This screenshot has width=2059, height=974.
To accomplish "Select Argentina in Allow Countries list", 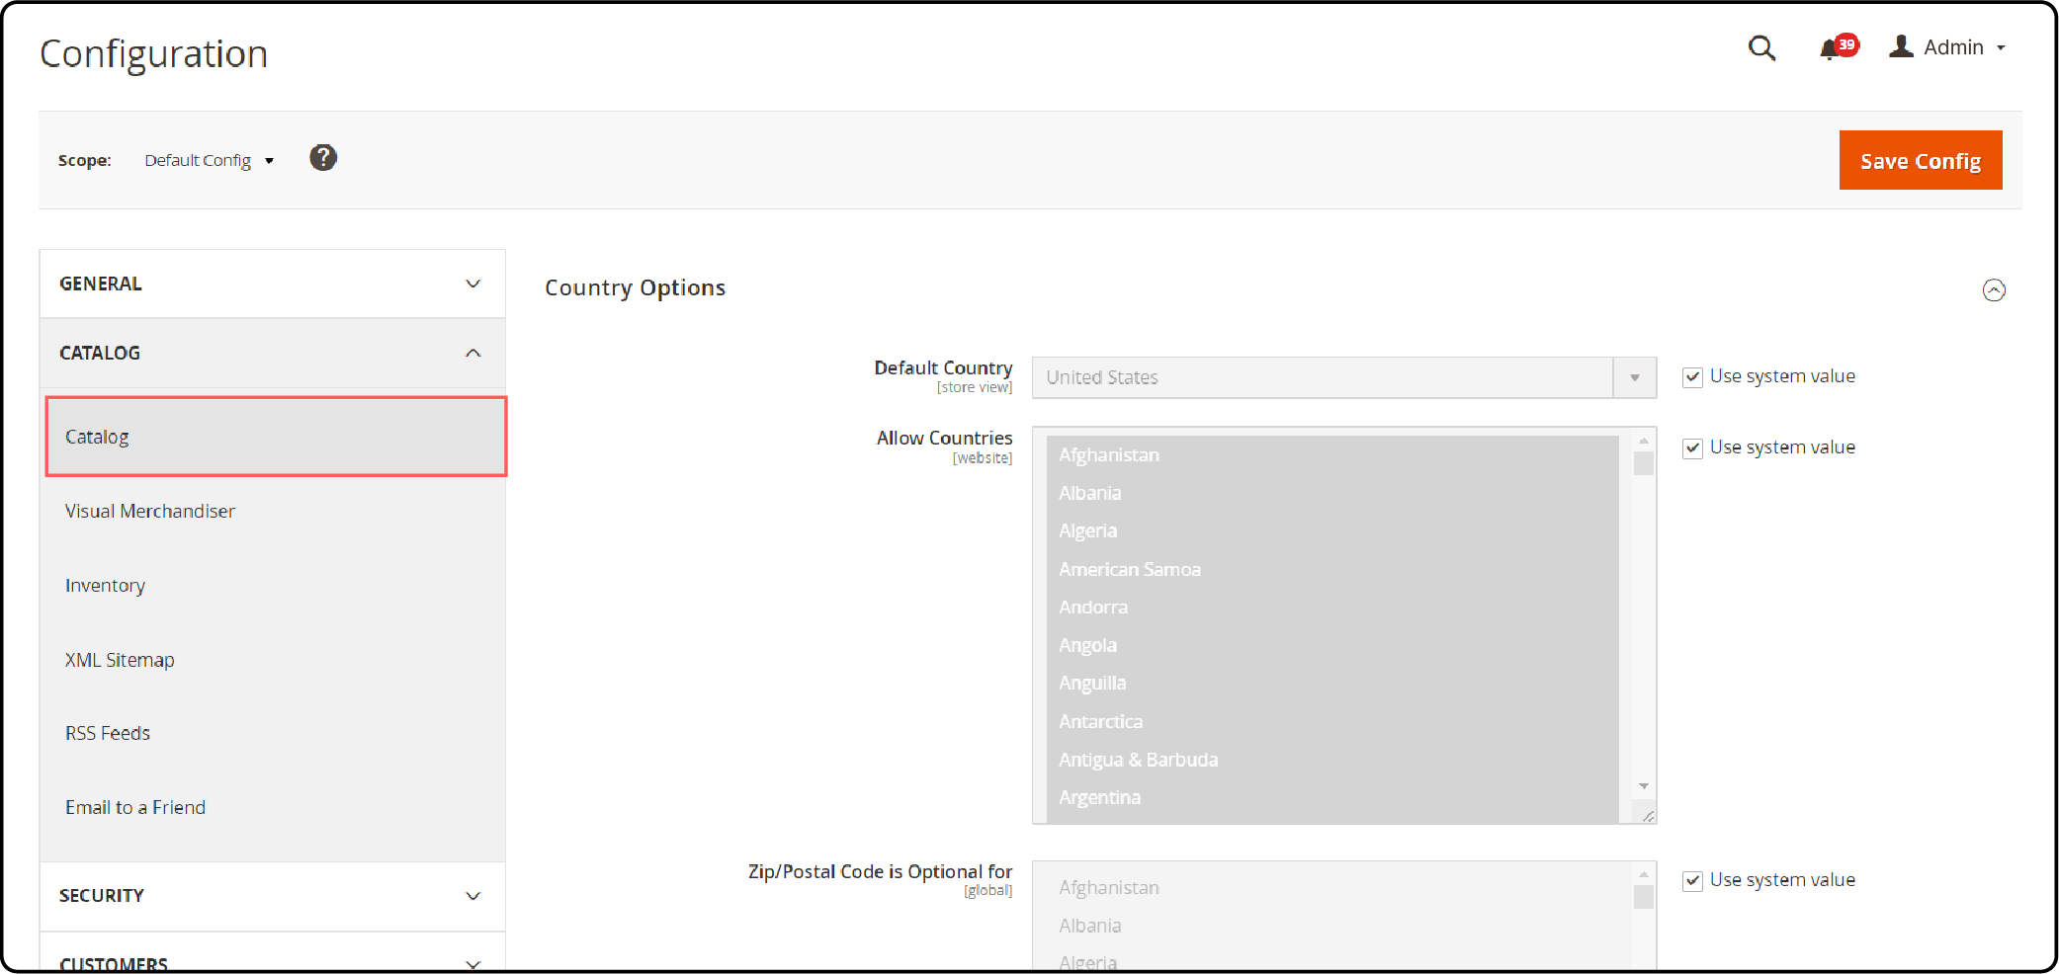I will (x=1332, y=797).
